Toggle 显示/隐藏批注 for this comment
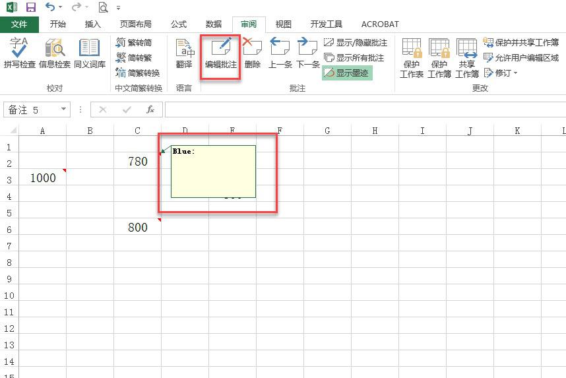The image size is (566, 378). click(355, 43)
